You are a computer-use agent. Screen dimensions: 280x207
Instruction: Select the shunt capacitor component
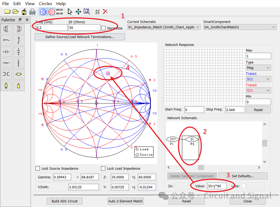18,52
